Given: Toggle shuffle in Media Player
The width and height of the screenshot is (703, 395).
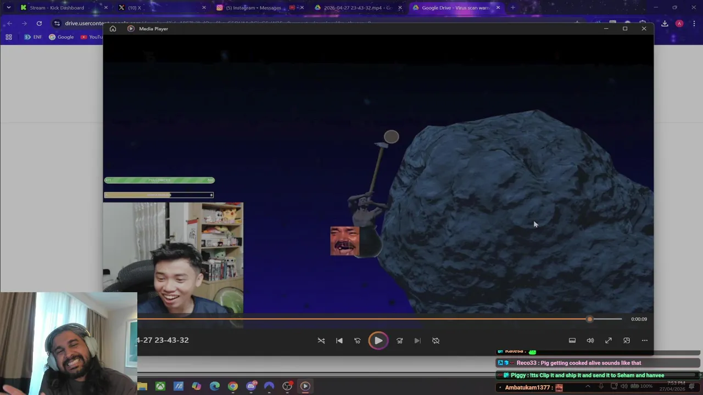Looking at the screenshot, I should click(321, 341).
